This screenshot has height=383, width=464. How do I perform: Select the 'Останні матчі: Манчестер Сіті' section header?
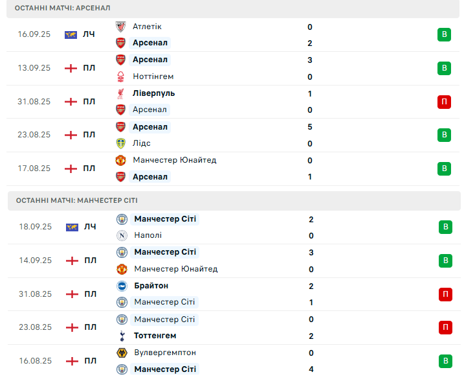pyautogui.click(x=76, y=200)
